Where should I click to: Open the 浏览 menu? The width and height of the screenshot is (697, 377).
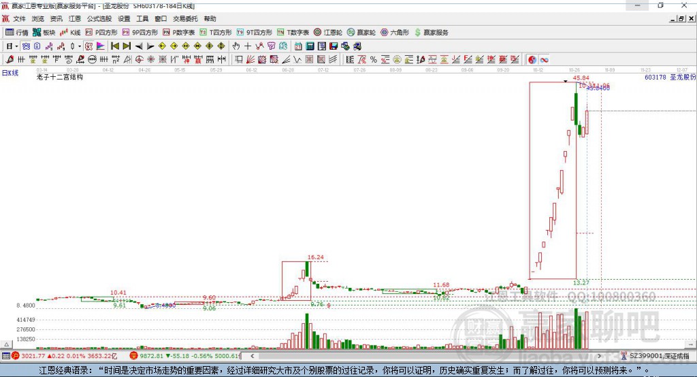click(x=38, y=18)
